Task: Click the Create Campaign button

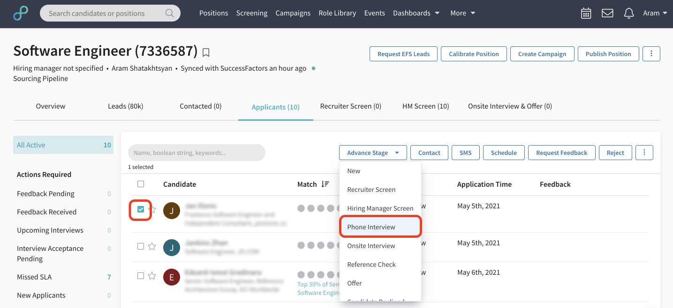Action: (542, 54)
